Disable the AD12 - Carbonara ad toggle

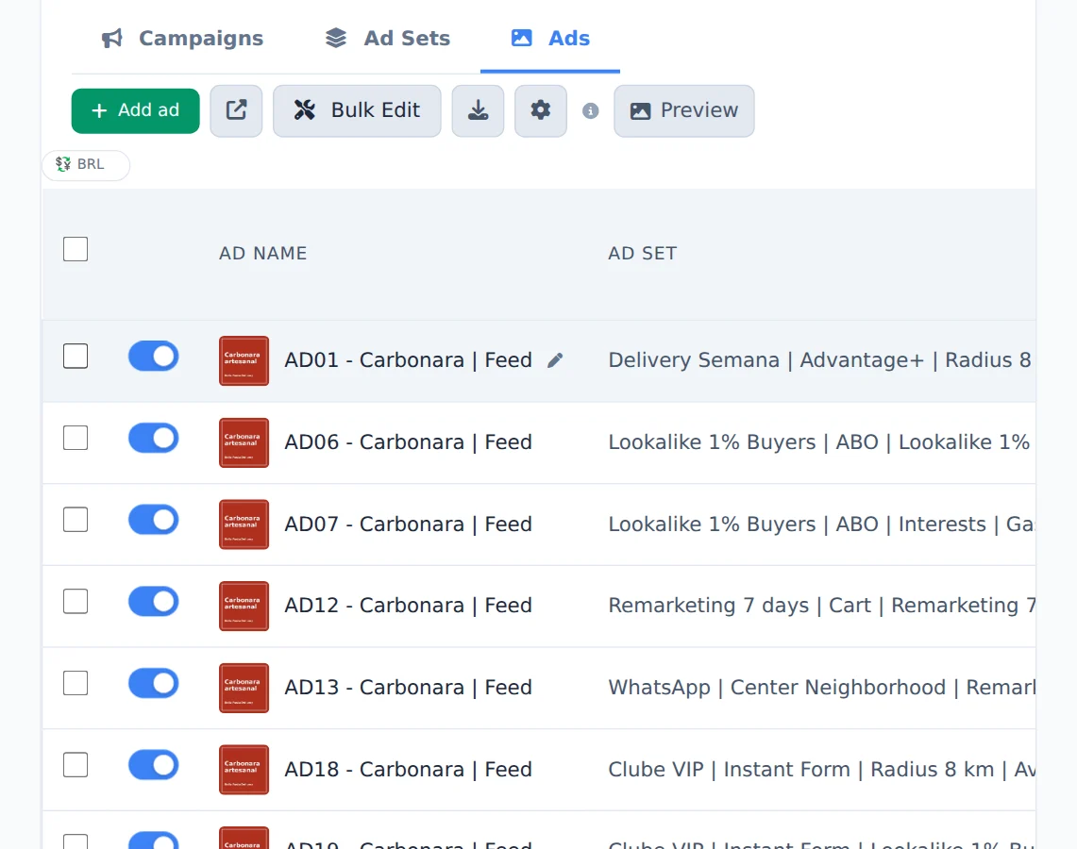click(153, 601)
